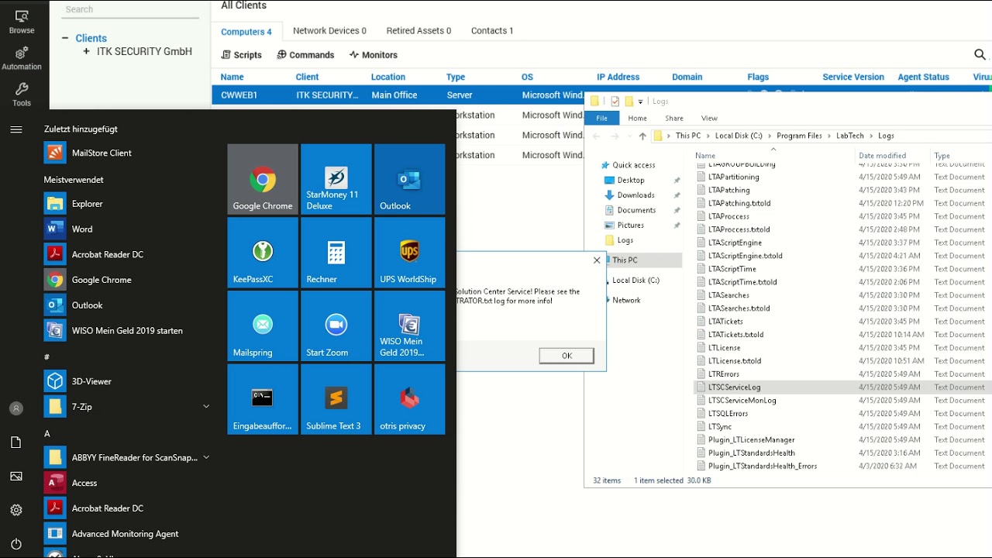Click the Up arrow in Explorer
Viewport: 992px width, 558px height.
pos(642,136)
